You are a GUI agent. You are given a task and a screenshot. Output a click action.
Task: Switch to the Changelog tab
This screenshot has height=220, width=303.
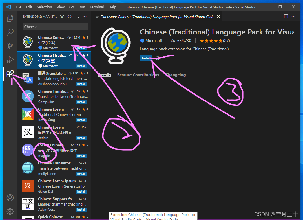176,75
